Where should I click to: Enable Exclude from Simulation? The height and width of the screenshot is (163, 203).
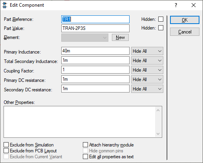click(6, 145)
